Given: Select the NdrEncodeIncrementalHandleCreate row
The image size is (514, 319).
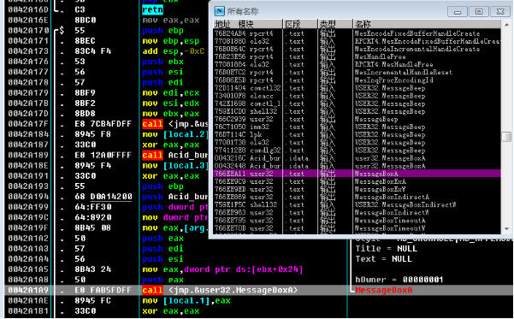Looking at the screenshot, I should click(x=357, y=49).
